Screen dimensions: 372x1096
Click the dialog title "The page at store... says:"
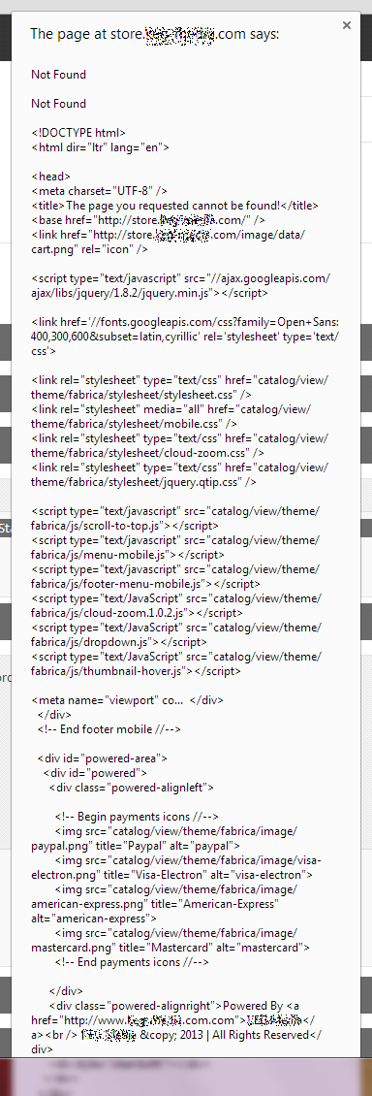(x=154, y=34)
